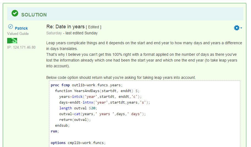The width and height of the screenshot is (251, 147).
Task: Expand the dropdown arrow beside the gear
Action: 241,28
